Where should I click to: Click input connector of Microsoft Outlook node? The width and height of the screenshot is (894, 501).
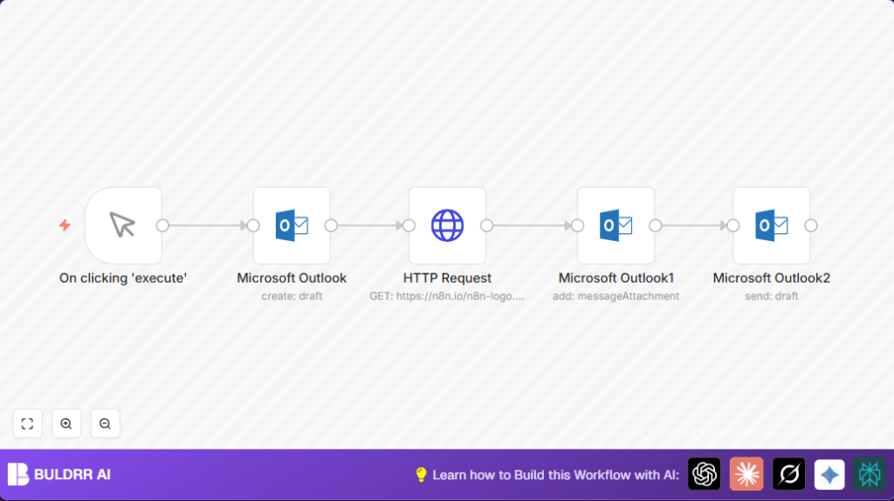coord(253,226)
